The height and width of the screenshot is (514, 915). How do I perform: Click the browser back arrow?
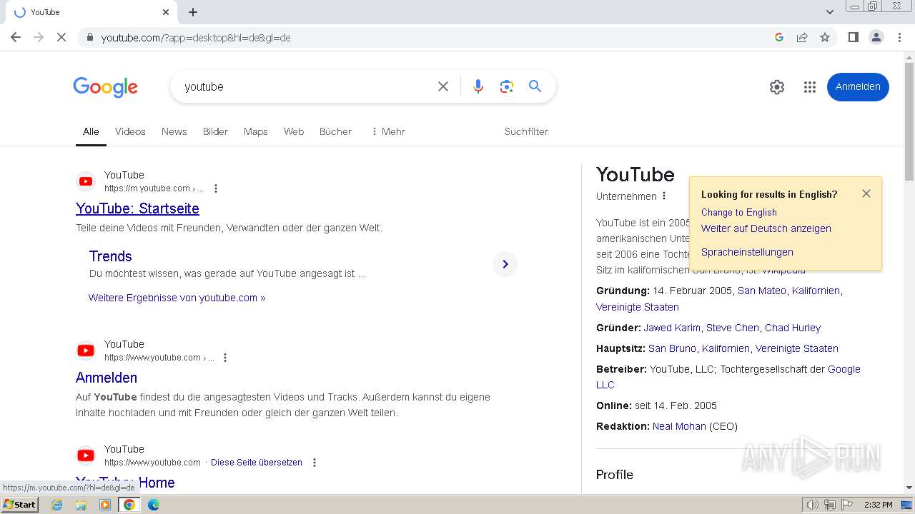click(x=16, y=37)
